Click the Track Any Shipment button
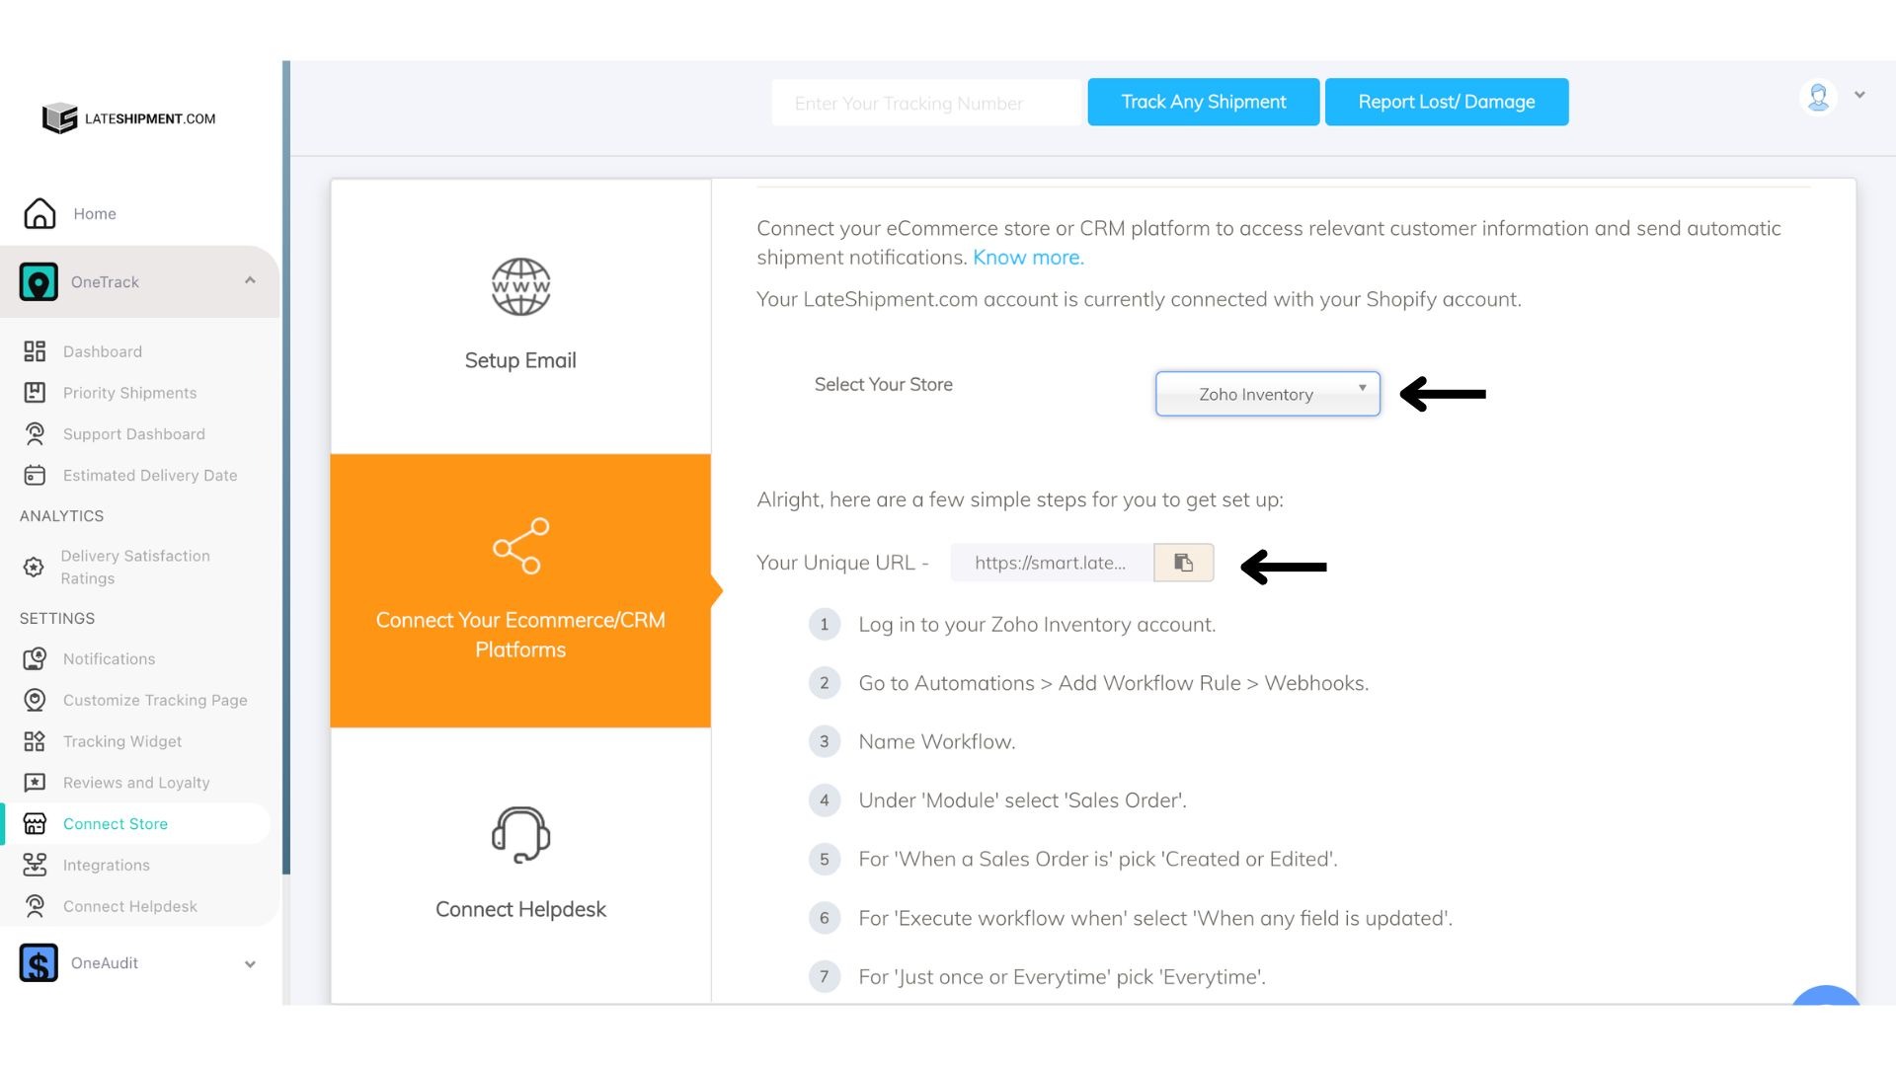 click(x=1203, y=102)
